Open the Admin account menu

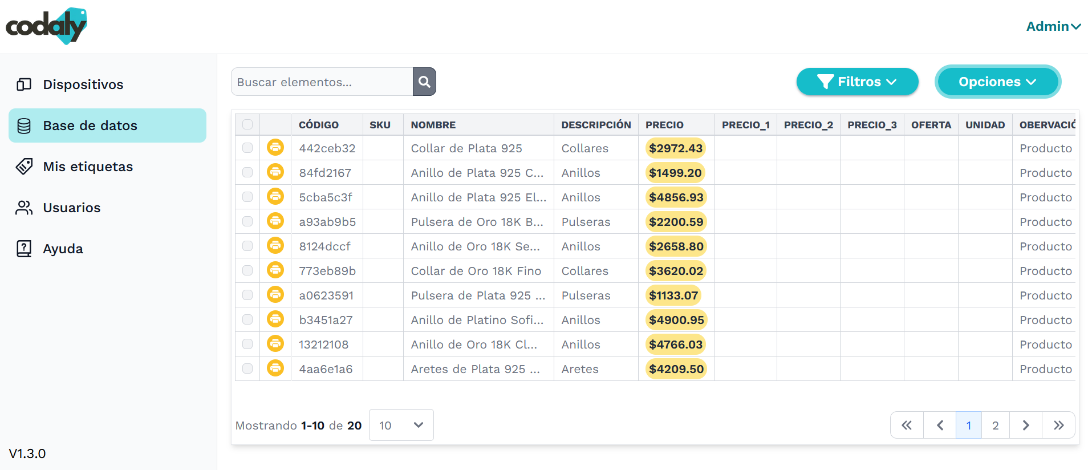click(x=1053, y=26)
